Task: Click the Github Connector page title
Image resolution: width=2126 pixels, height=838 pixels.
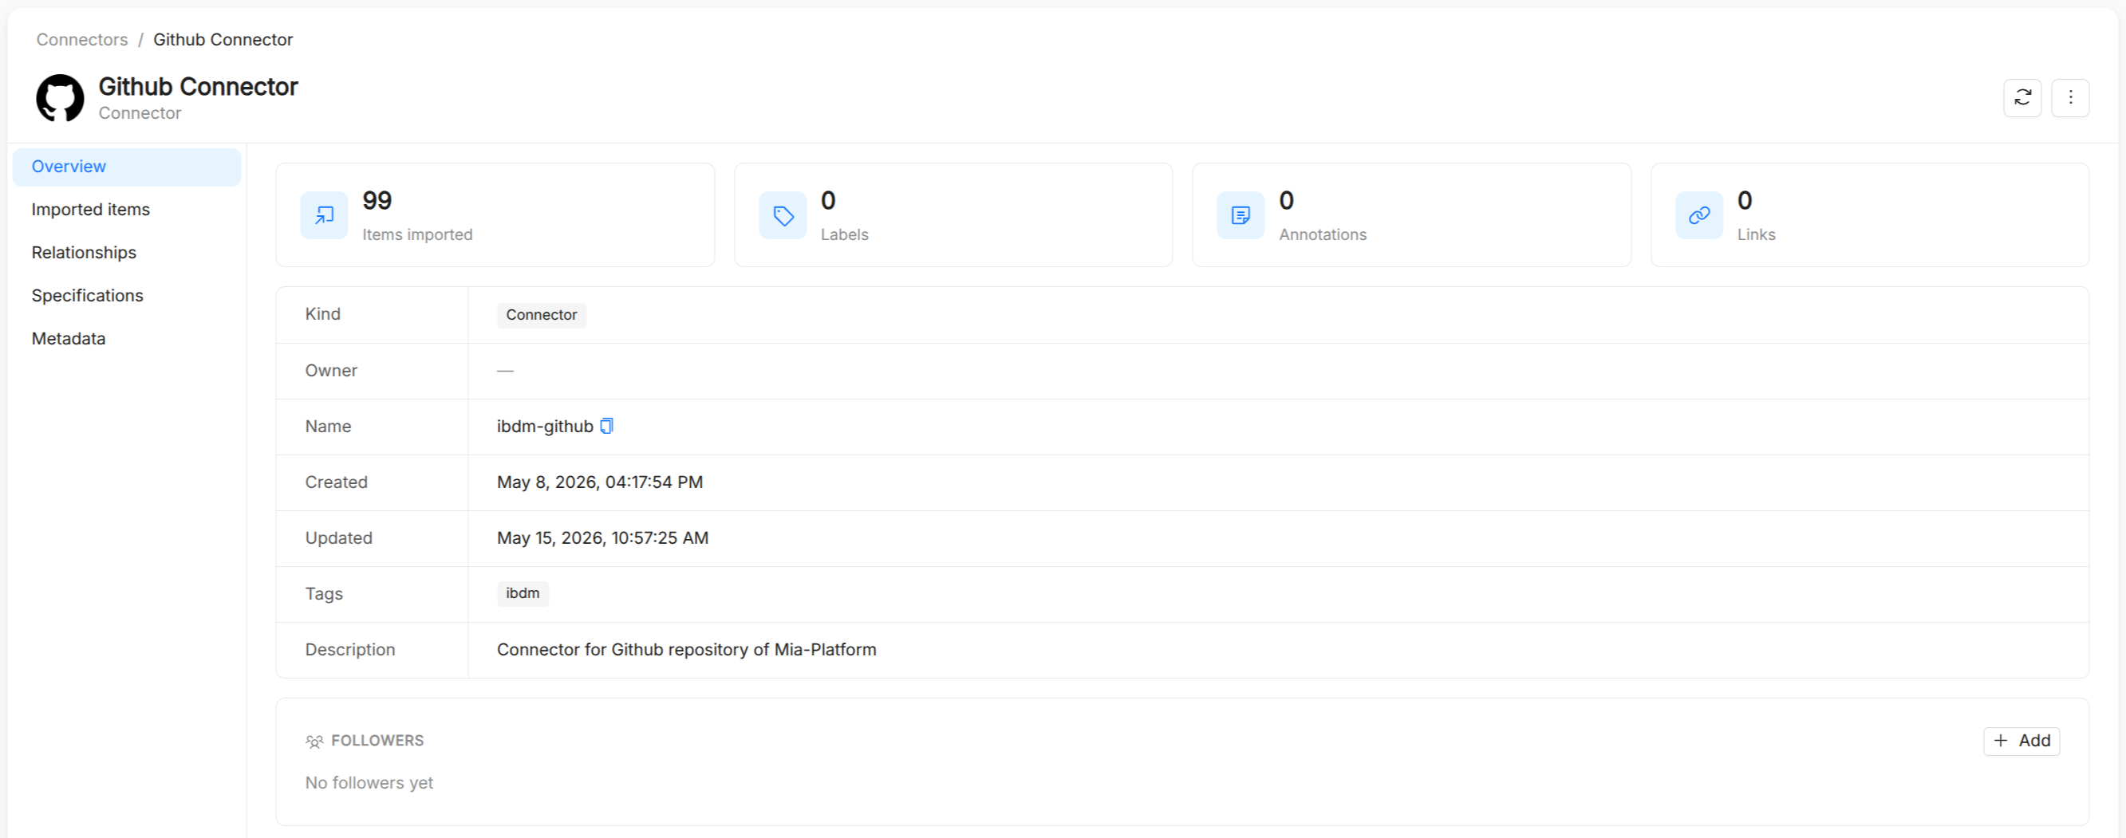Action: pyautogui.click(x=198, y=87)
